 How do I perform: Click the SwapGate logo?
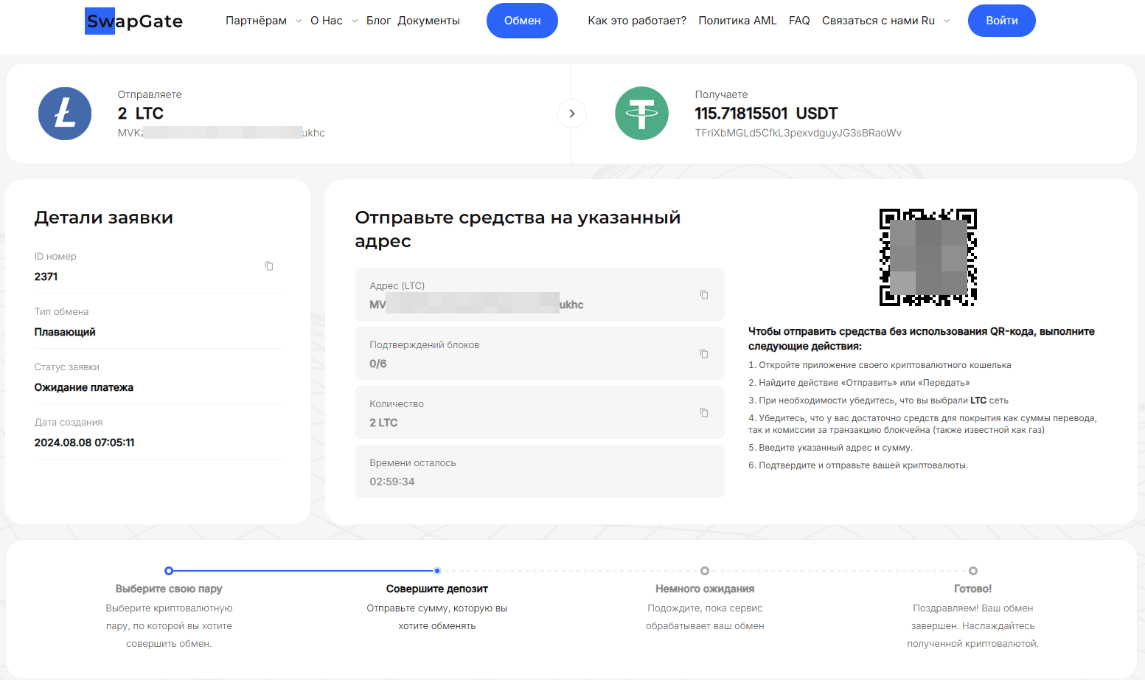point(133,21)
